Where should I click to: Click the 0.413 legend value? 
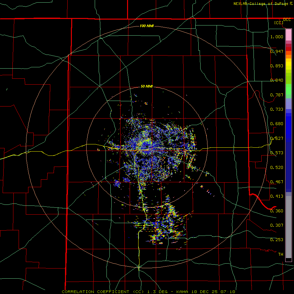[x=277, y=196]
